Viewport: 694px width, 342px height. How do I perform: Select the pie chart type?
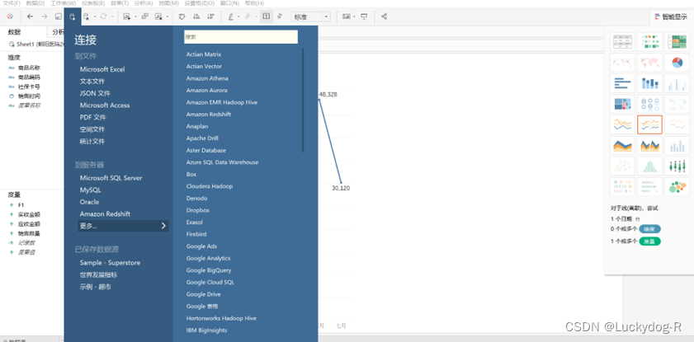(x=677, y=63)
